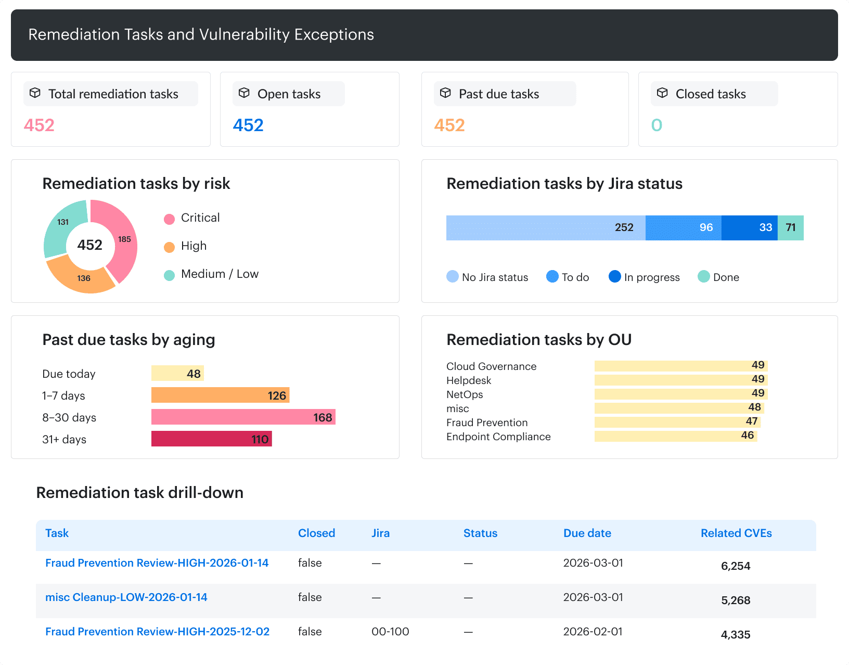Image resolution: width=849 pixels, height=665 pixels.
Task: Toggle the No Jira status legend dot
Action: click(x=453, y=276)
